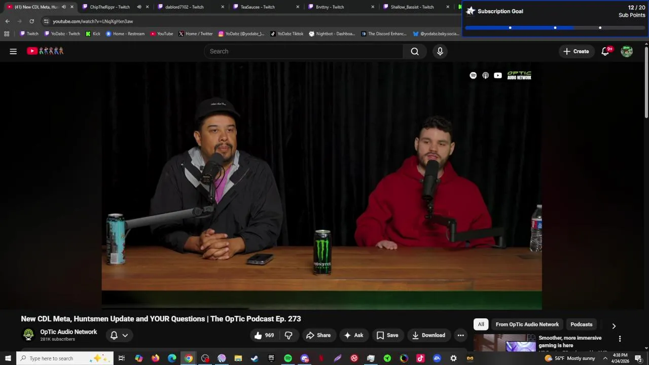Open the weather widget 56°F Mostly sunny
This screenshot has width=649, height=365.
(x=570, y=358)
